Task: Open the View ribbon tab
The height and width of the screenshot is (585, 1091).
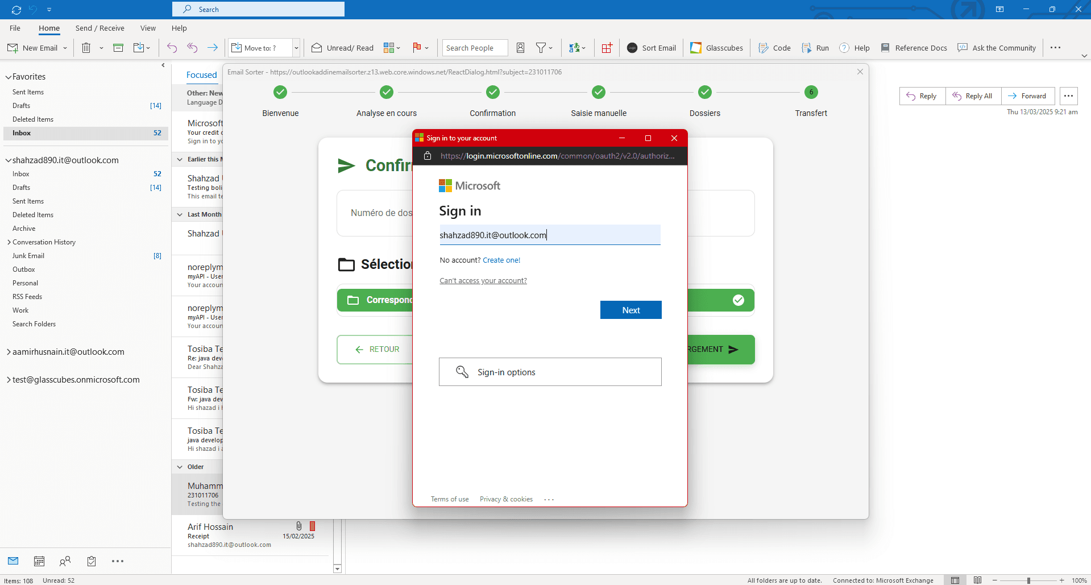Action: [x=148, y=28]
